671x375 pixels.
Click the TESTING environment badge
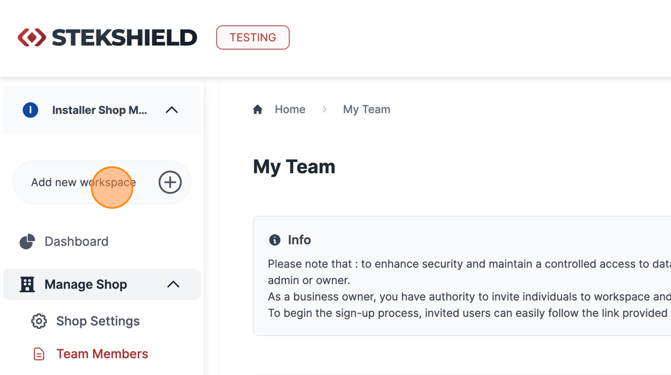(253, 38)
